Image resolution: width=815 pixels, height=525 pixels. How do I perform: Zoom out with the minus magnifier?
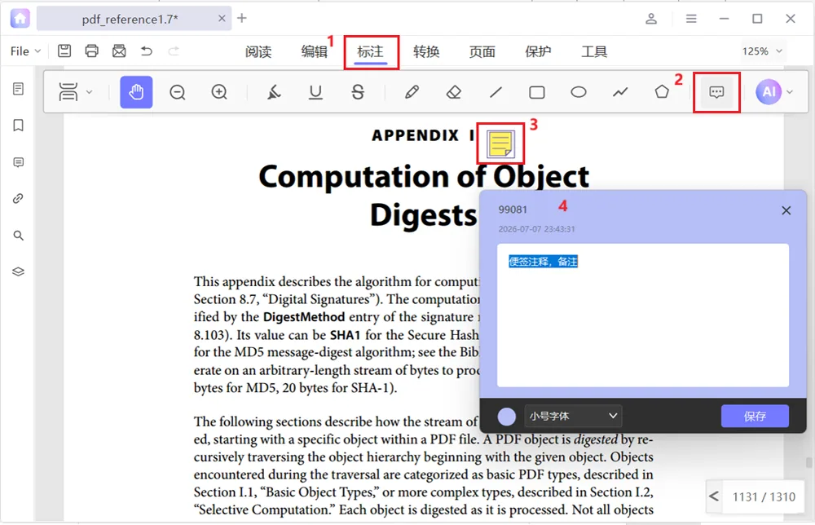(177, 92)
